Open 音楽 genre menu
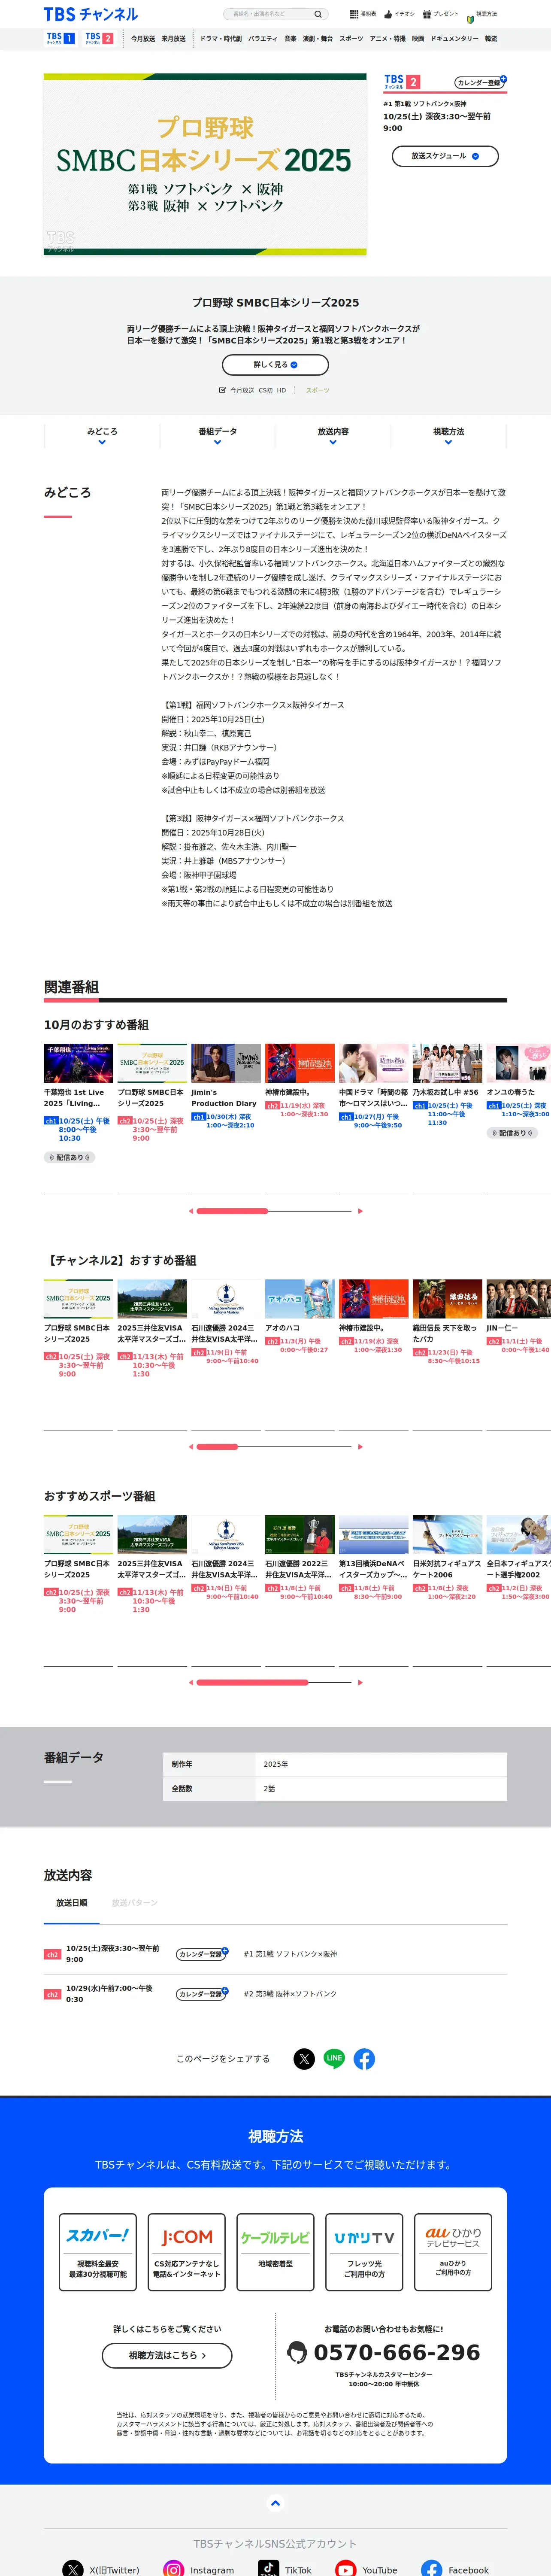The height and width of the screenshot is (2576, 551). (291, 39)
